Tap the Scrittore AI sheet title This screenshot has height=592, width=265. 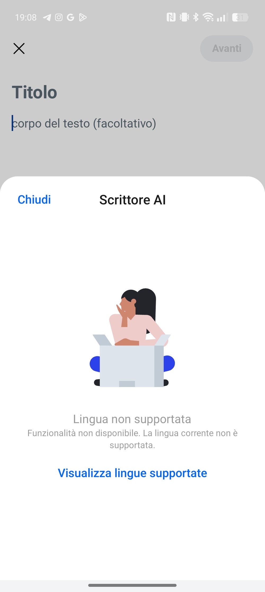coord(132,200)
